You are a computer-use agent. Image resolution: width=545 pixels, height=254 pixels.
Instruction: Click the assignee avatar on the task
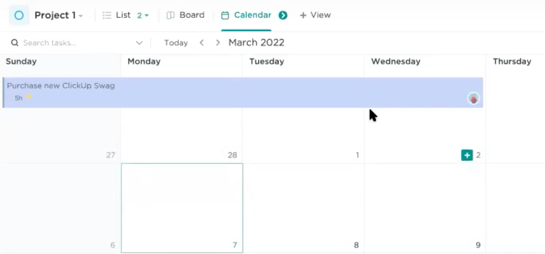click(x=474, y=98)
